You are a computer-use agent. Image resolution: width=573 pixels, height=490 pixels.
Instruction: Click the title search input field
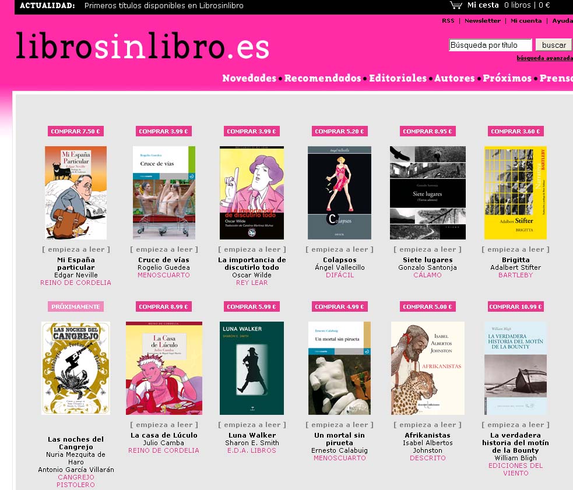pyautogui.click(x=490, y=45)
